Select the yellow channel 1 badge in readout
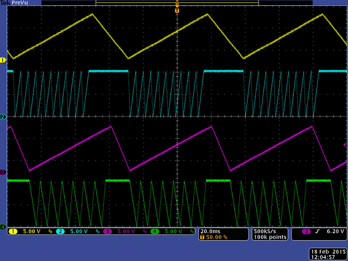The height and width of the screenshot is (261, 348). point(13,231)
